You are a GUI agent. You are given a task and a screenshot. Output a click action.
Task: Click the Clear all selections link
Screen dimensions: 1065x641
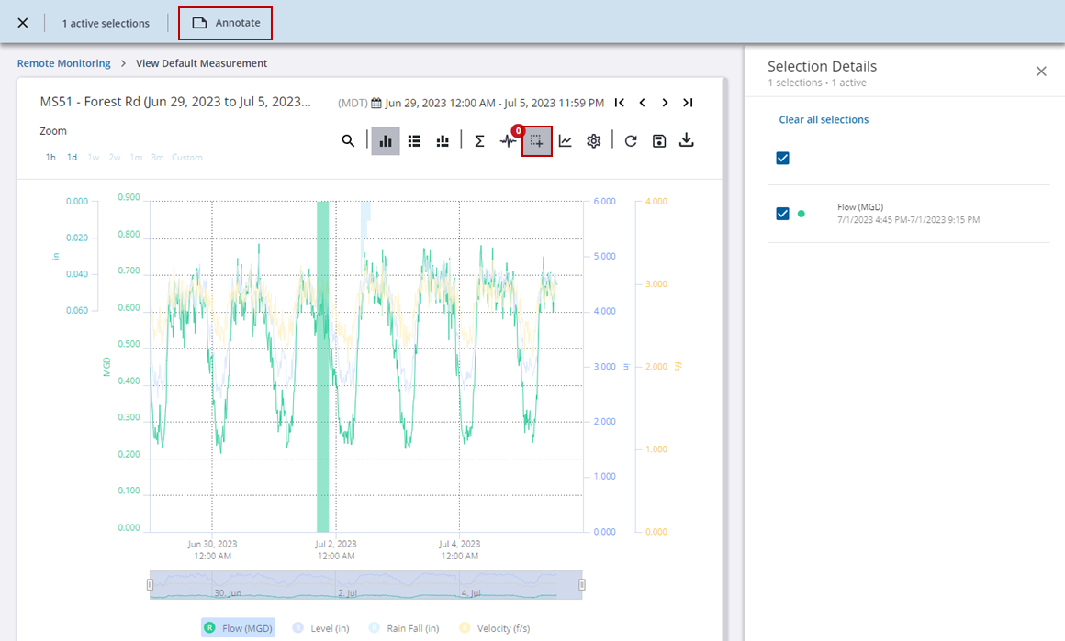pos(824,119)
